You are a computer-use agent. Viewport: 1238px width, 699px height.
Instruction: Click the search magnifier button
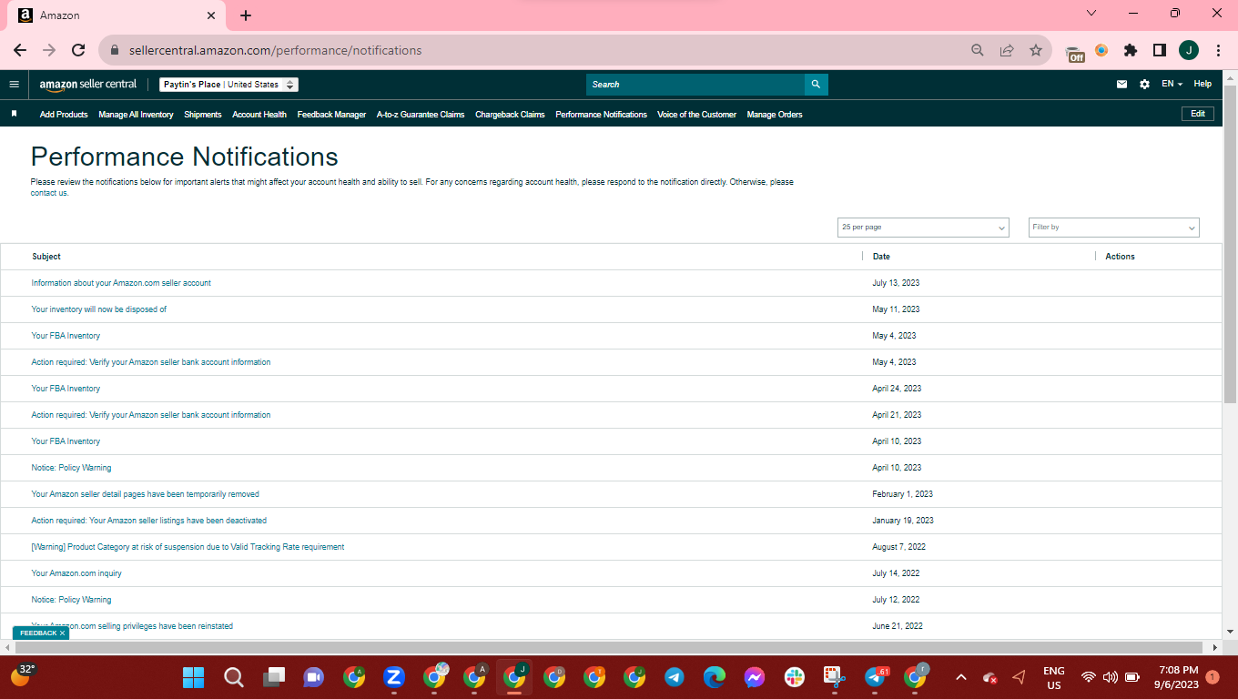(x=816, y=85)
